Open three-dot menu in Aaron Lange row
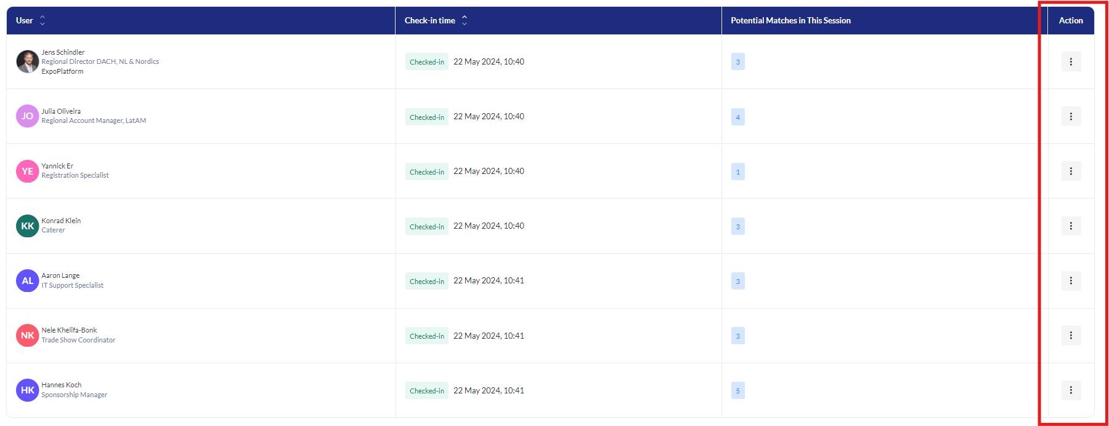 click(x=1071, y=281)
